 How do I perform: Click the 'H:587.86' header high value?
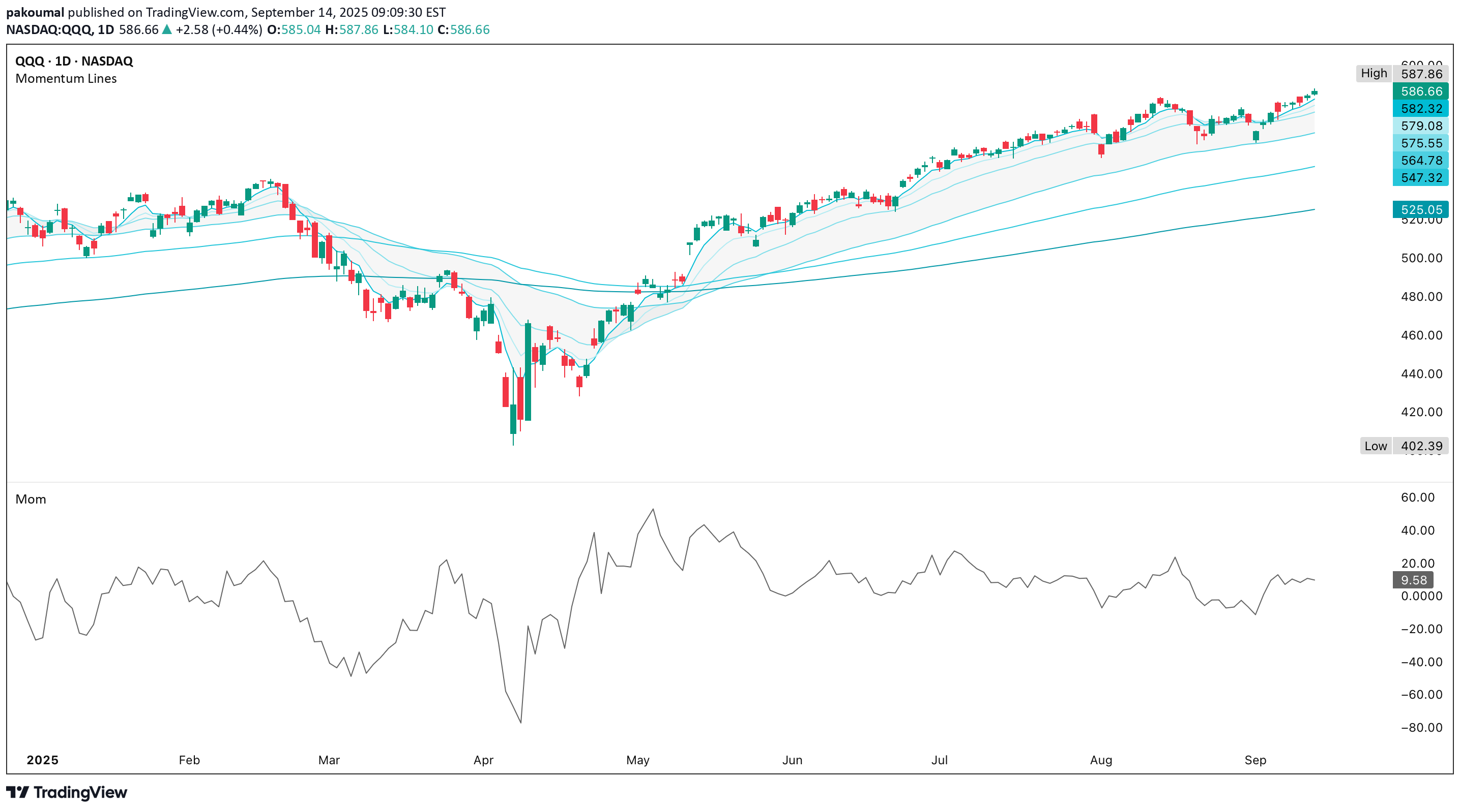pyautogui.click(x=352, y=29)
